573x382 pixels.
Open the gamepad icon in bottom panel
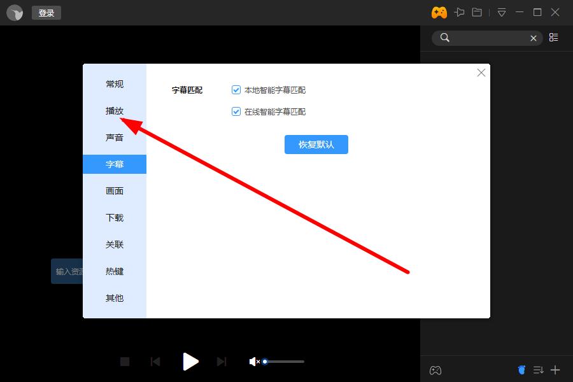[x=435, y=371]
